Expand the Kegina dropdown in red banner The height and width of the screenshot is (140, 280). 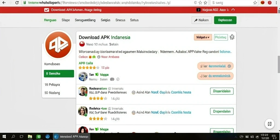point(216,10)
